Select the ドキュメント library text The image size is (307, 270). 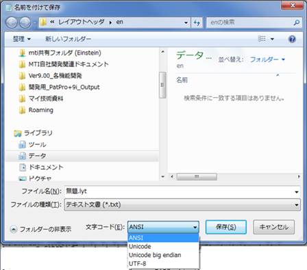46,167
